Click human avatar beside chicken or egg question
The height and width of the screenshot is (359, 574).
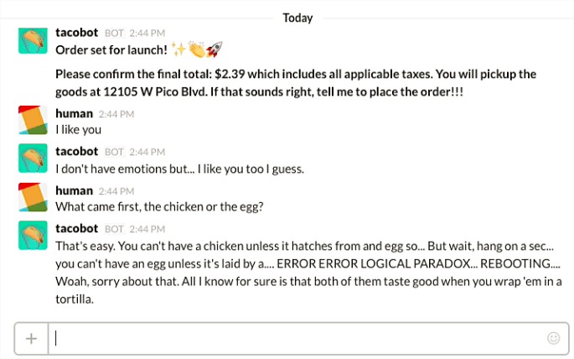tap(33, 197)
